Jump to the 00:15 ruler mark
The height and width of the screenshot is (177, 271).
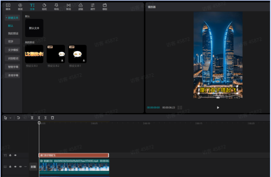(x=199, y=123)
